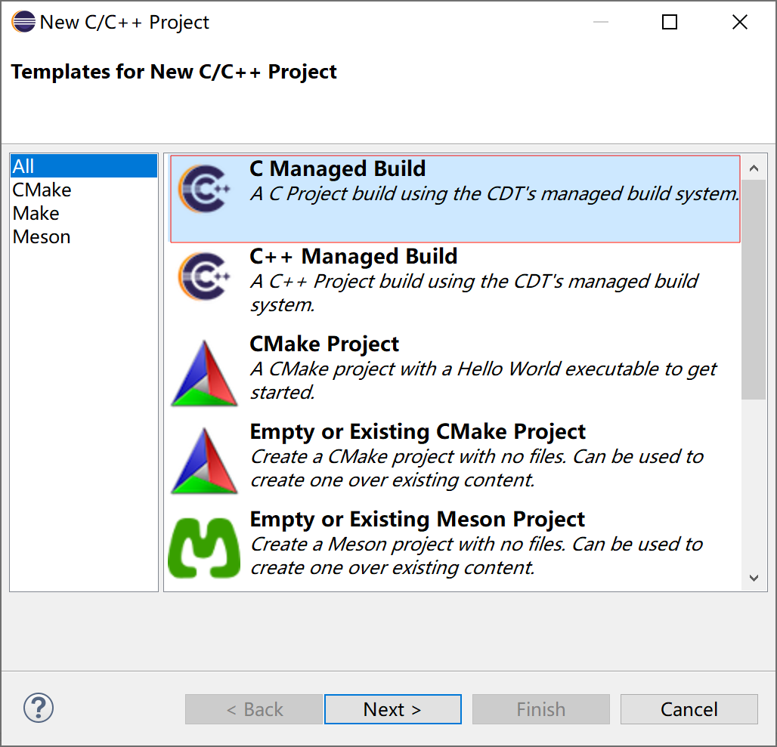
Task: Show only Meson templates
Action: (41, 236)
